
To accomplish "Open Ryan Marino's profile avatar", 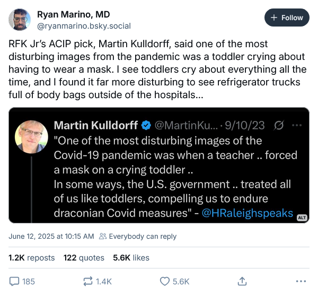I will pyautogui.click(x=20, y=19).
